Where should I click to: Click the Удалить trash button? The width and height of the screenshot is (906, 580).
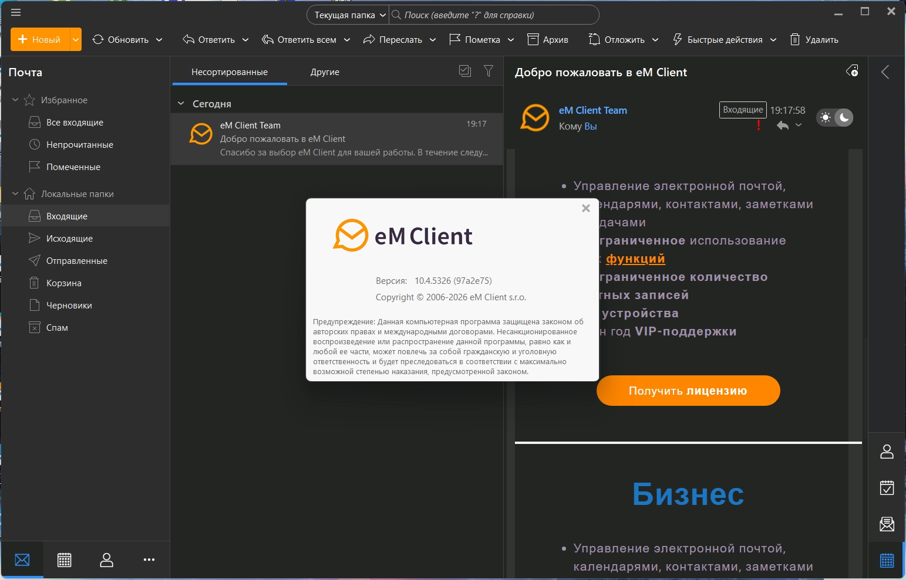pyautogui.click(x=814, y=39)
